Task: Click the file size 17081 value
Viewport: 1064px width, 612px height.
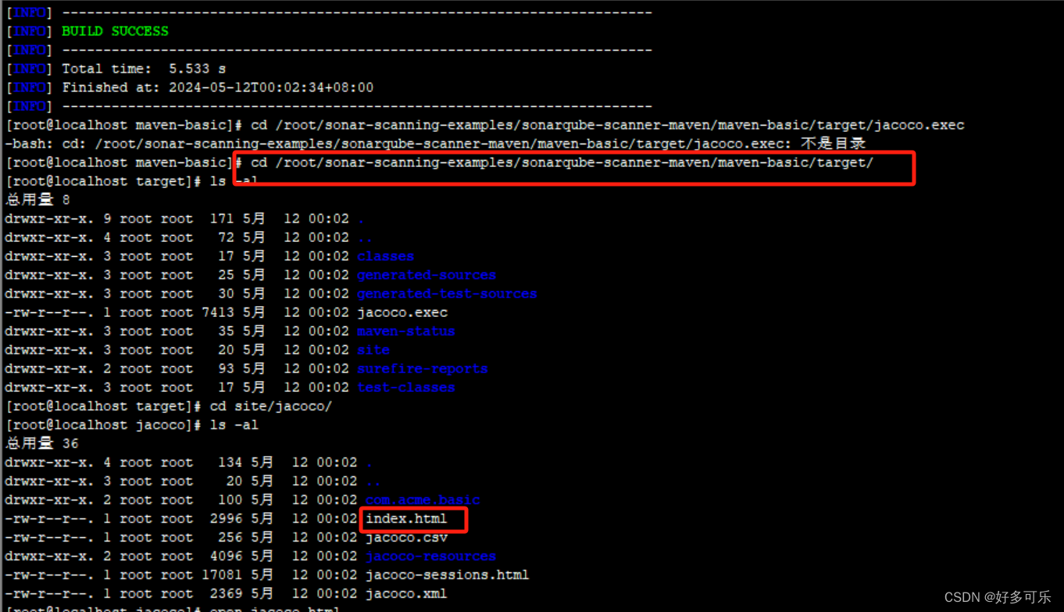Action: 221,575
